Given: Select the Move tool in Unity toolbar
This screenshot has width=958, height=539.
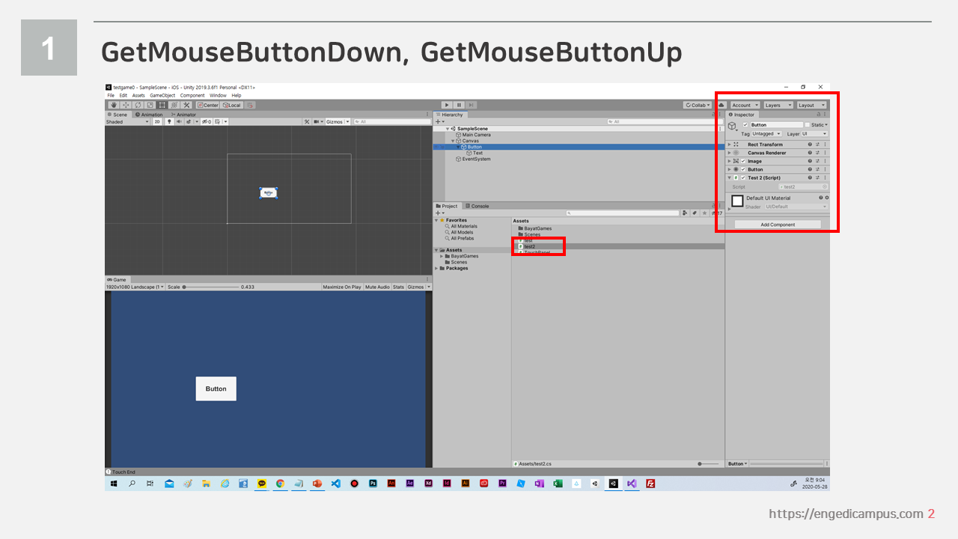Looking at the screenshot, I should pos(126,105).
